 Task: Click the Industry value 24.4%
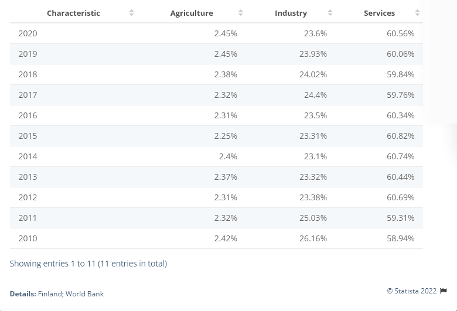tap(315, 95)
